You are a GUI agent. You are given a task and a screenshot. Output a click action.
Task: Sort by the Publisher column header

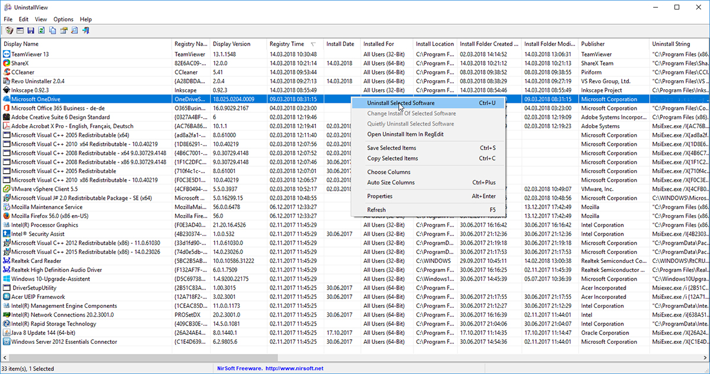(614, 44)
